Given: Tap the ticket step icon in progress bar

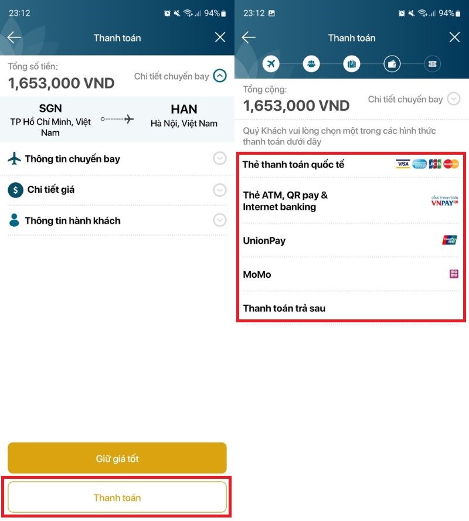Looking at the screenshot, I should pyautogui.click(x=433, y=63).
